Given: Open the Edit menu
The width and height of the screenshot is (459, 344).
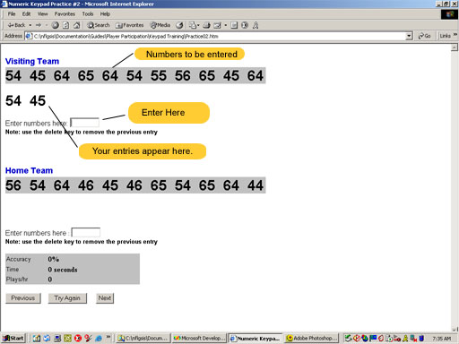Looking at the screenshot, I should coord(26,13).
